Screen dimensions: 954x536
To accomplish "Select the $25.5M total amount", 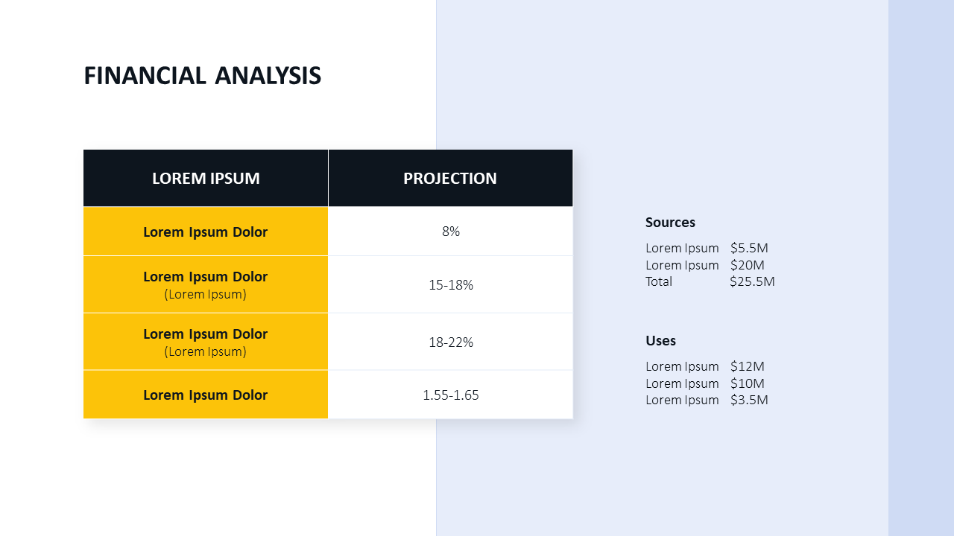I will [752, 281].
